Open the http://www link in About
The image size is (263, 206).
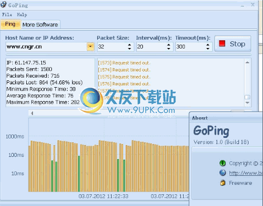(x=246, y=173)
